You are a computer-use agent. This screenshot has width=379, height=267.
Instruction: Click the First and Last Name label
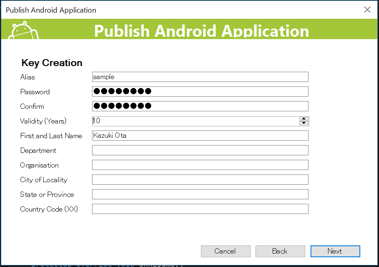(51, 136)
